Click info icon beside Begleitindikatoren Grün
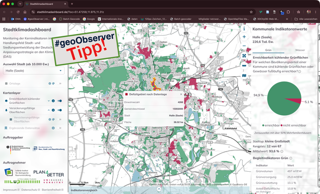320x194 pixels. [290, 158]
